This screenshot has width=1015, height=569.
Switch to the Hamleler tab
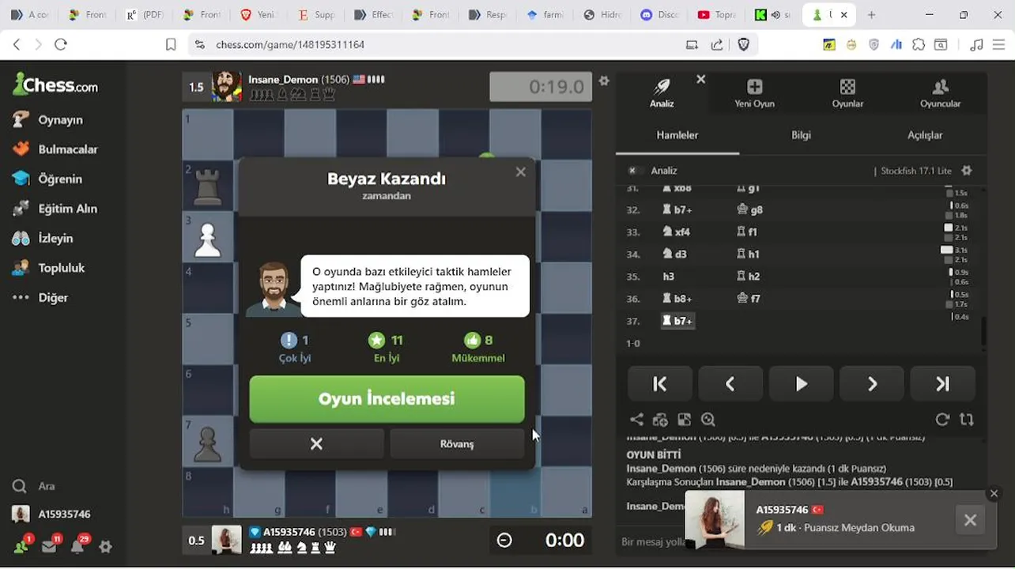(677, 135)
